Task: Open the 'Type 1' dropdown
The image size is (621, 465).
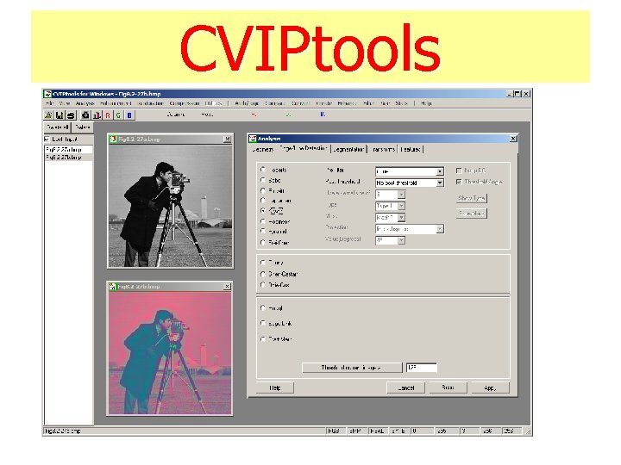Action: coord(401,206)
